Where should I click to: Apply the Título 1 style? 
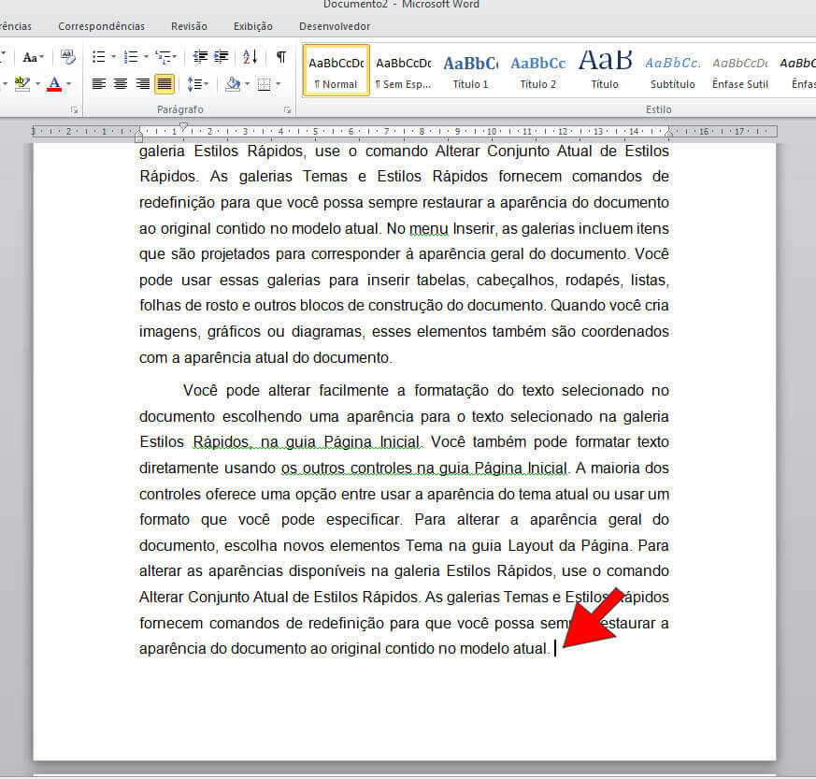pos(470,71)
